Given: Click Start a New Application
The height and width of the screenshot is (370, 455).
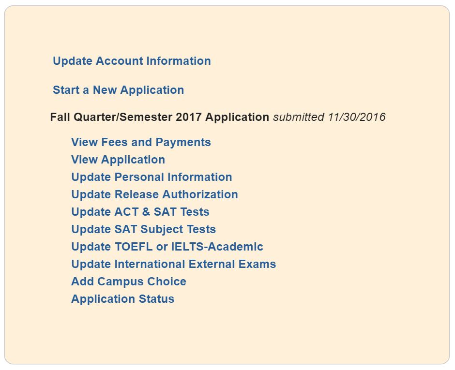Looking at the screenshot, I should click(x=119, y=90).
